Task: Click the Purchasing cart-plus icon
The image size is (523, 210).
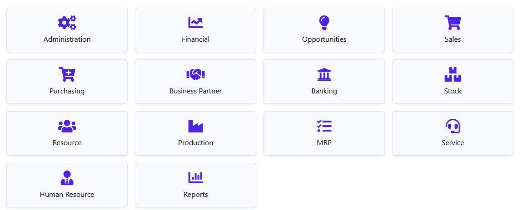Action: 67,74
